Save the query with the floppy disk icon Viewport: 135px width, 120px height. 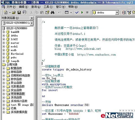19,12
